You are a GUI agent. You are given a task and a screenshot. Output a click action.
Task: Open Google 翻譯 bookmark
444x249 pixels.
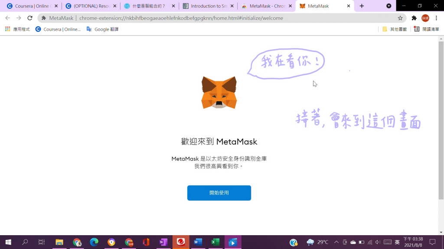click(102, 29)
